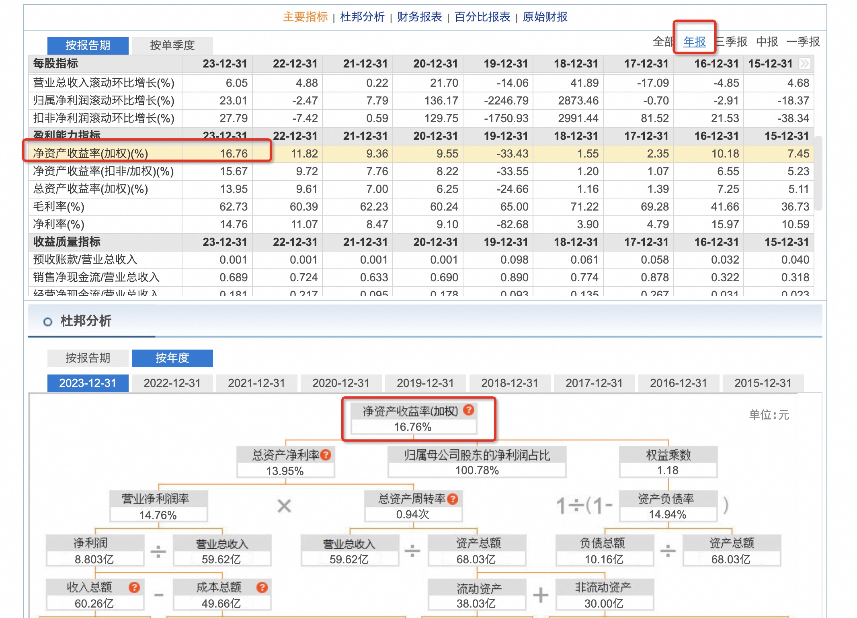857x618 pixels.
Task: Switch to 按单季度 tab
Action: 172,45
